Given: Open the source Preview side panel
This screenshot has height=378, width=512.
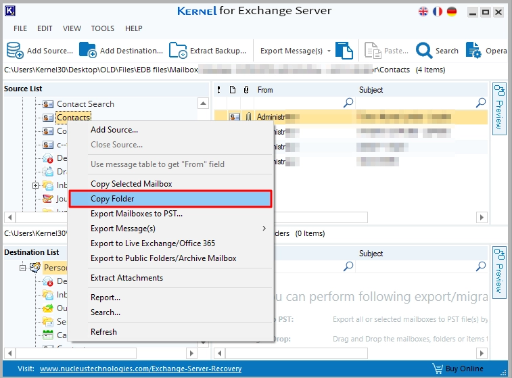Looking at the screenshot, I should (x=499, y=109).
